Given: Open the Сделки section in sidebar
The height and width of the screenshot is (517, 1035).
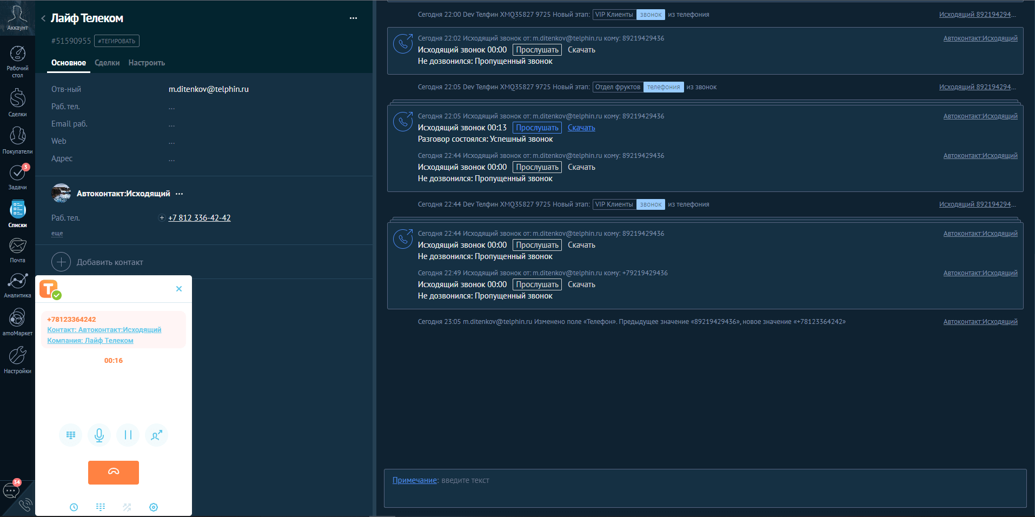Looking at the screenshot, I should tap(17, 103).
